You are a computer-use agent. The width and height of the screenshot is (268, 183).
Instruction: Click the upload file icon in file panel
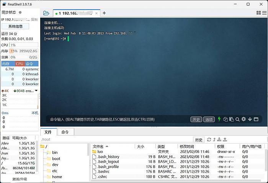click(x=225, y=140)
